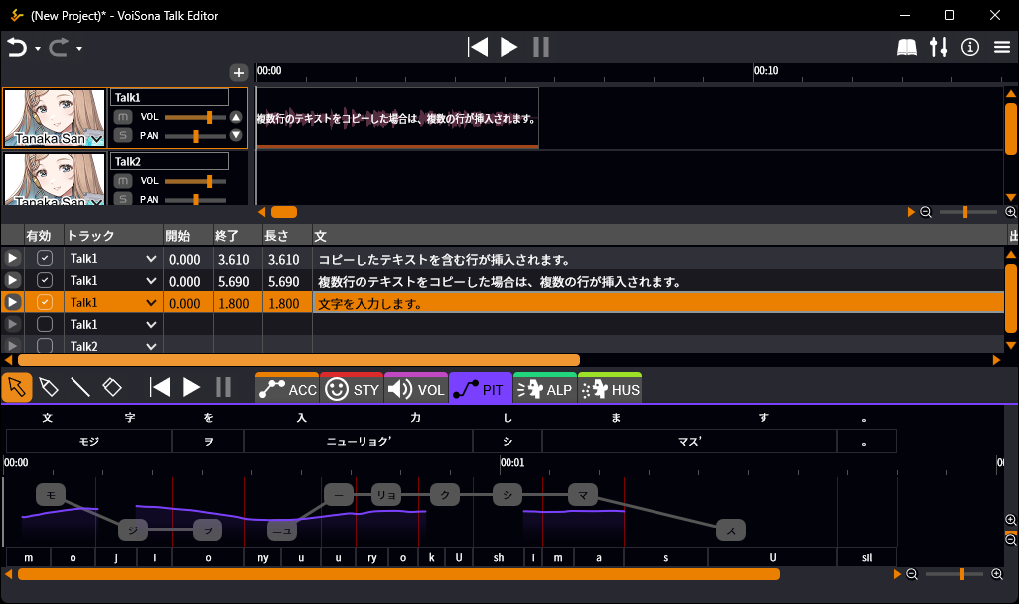Select the eraser tool in editor toolbar

pyautogui.click(x=111, y=387)
